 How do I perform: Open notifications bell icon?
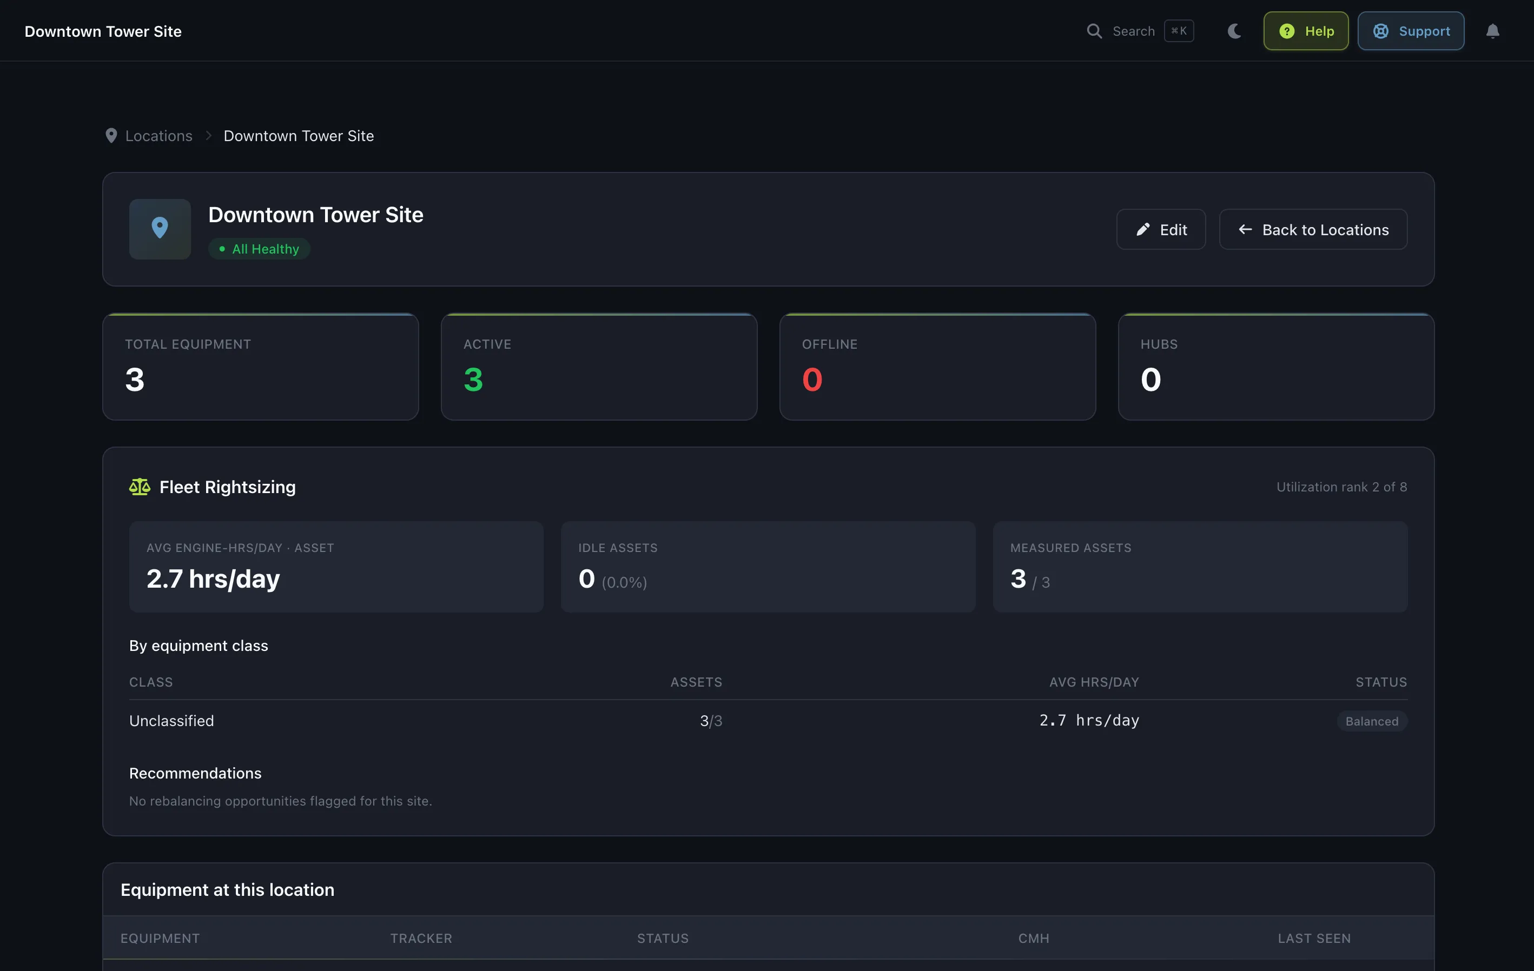pyautogui.click(x=1492, y=31)
